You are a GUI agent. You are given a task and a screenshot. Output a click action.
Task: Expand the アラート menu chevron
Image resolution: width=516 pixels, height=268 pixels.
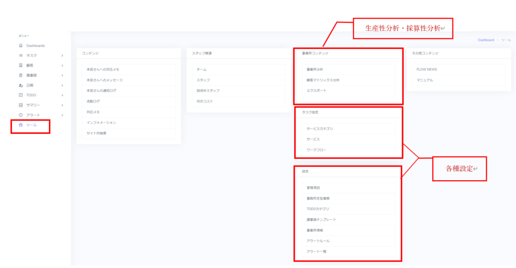coord(62,115)
